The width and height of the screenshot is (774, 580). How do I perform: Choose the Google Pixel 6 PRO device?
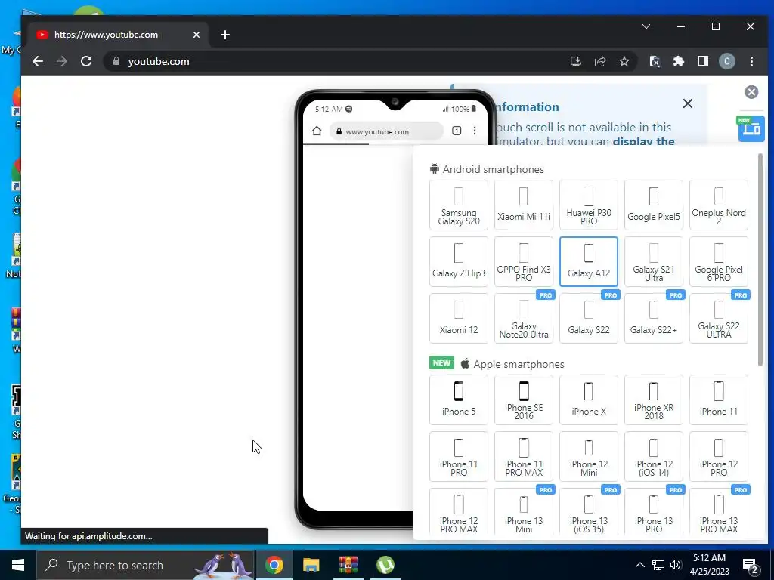click(719, 261)
